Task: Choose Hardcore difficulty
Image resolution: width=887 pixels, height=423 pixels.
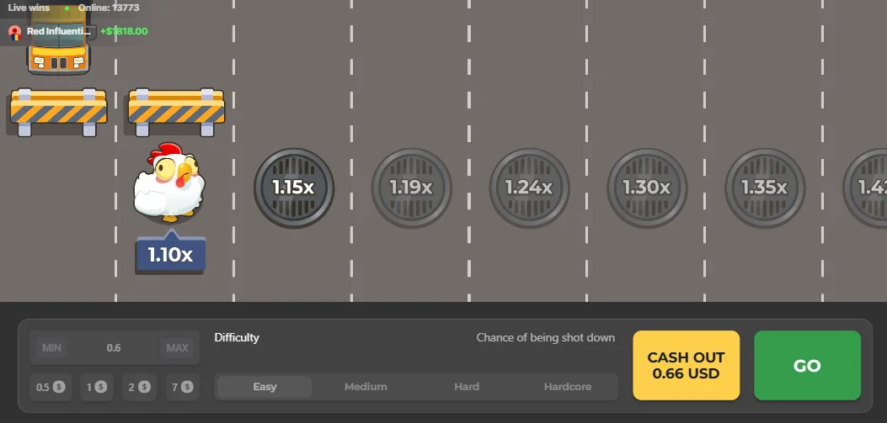Action: click(568, 388)
